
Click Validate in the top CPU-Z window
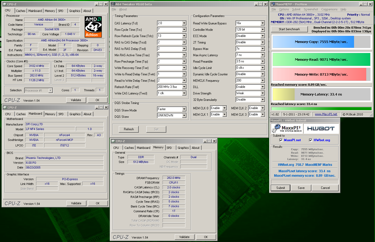76,100
